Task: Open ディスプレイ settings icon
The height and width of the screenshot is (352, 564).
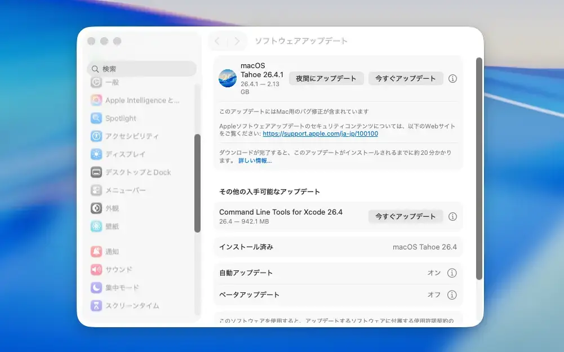Action: point(96,154)
